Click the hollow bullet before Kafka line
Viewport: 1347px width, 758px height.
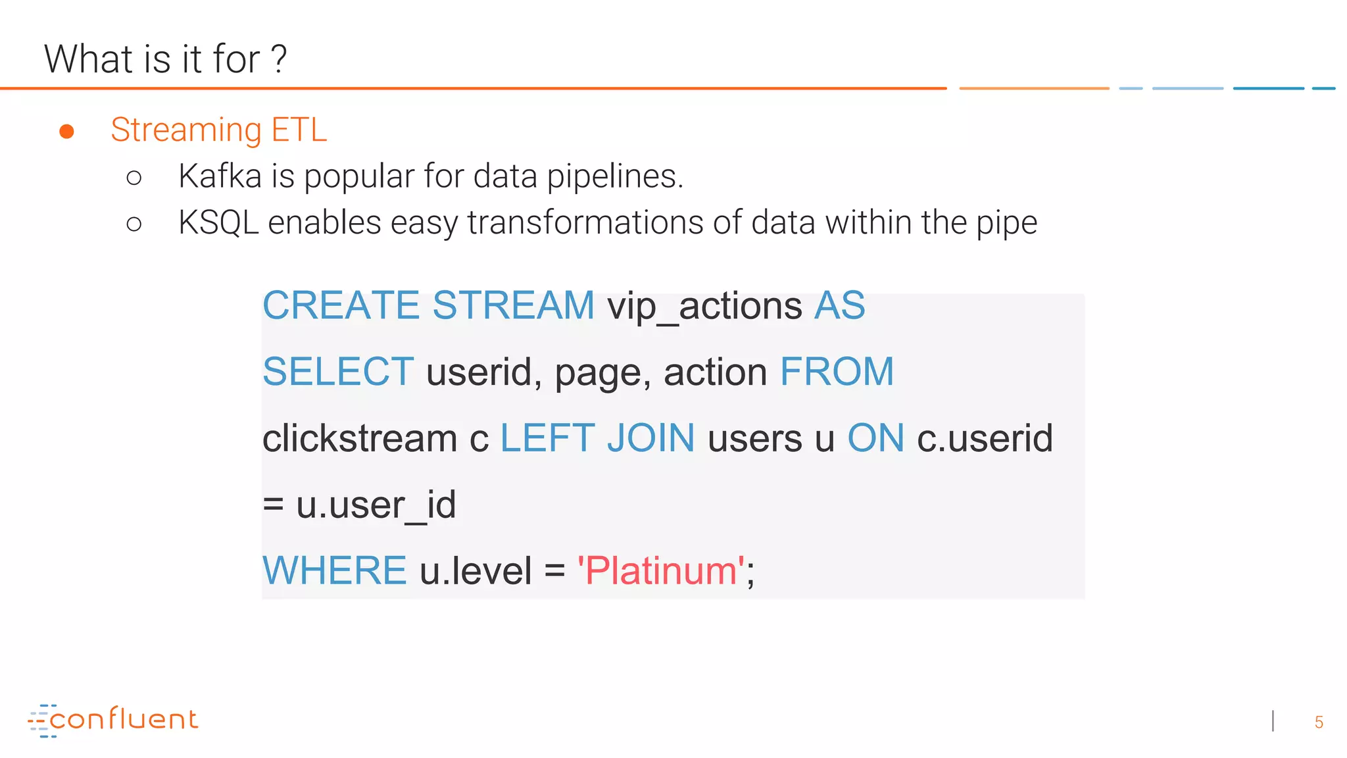134,178
